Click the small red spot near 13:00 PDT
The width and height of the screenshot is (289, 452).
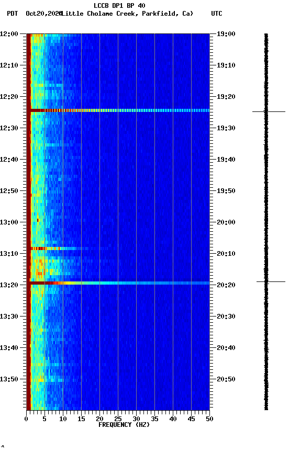(x=38, y=221)
